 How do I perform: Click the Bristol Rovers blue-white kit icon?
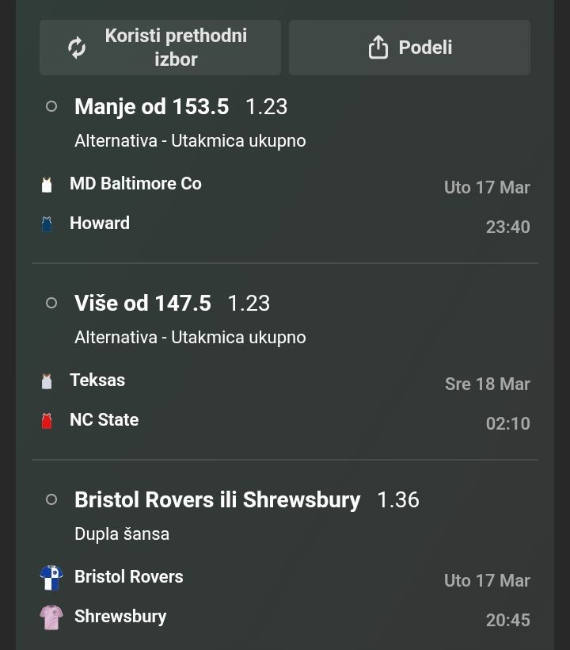[51, 578]
